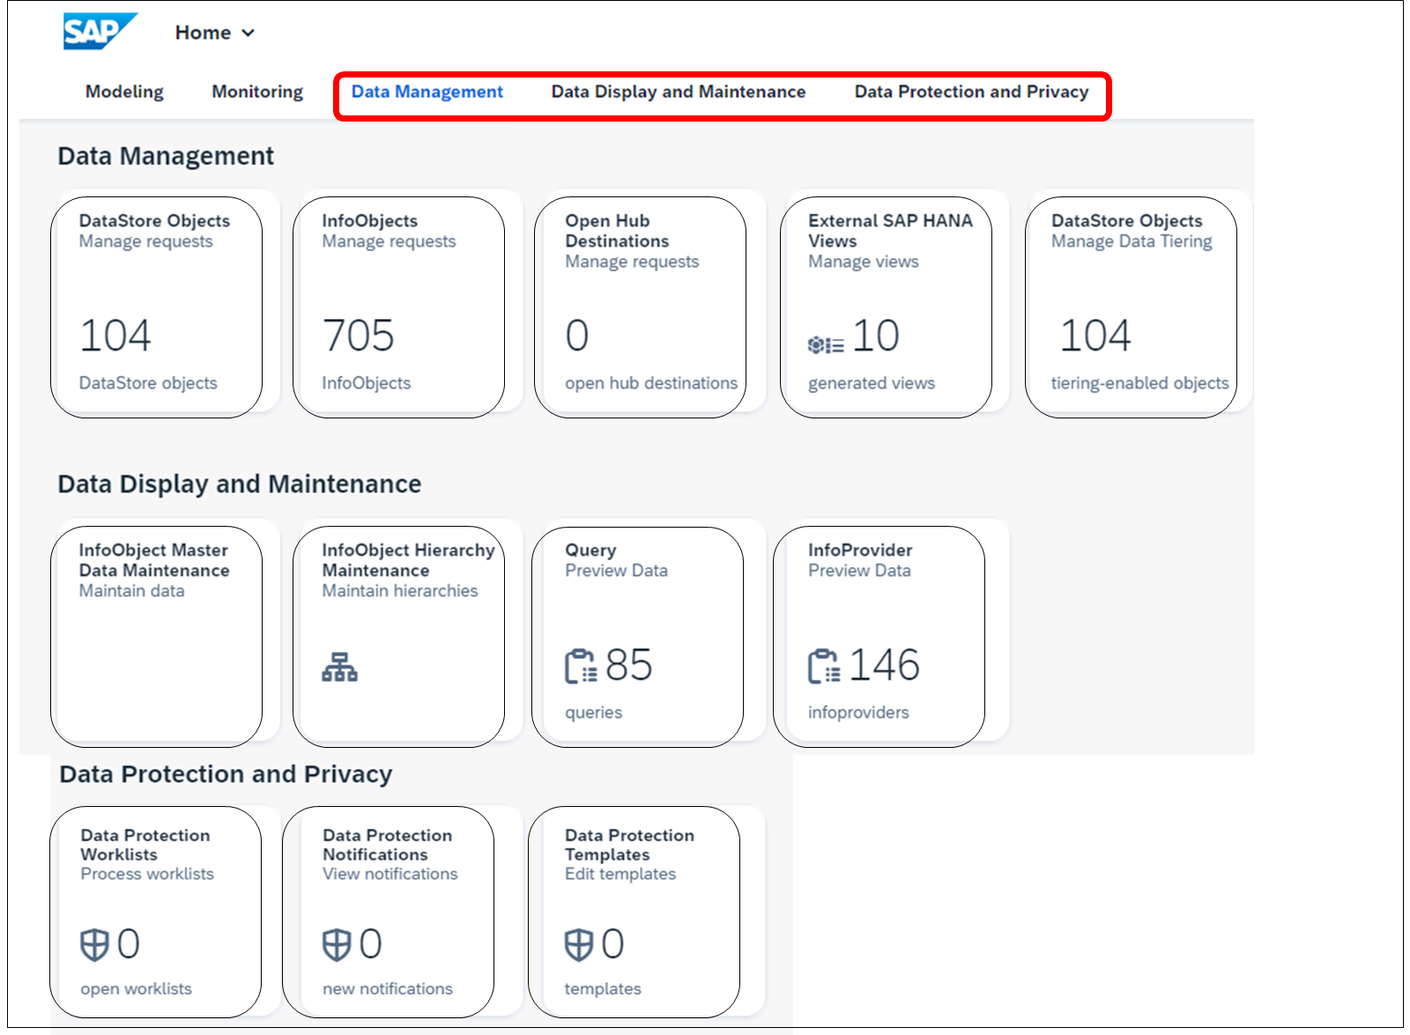
Task: Click the "Maintain hierarchies" subtitle
Action: (x=400, y=591)
